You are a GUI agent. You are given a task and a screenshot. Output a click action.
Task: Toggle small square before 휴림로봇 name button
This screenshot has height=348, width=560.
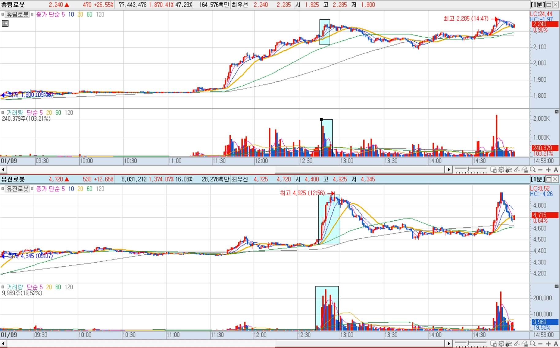click(x=3, y=14)
